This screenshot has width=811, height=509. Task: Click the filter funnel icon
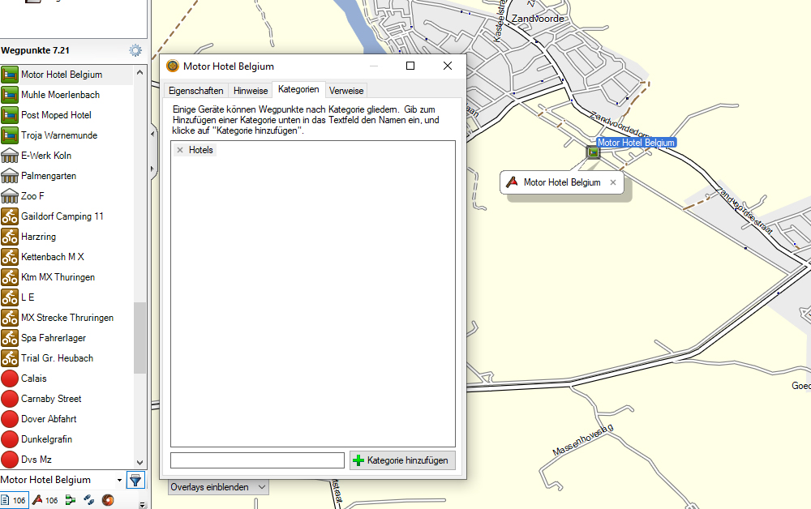click(135, 480)
